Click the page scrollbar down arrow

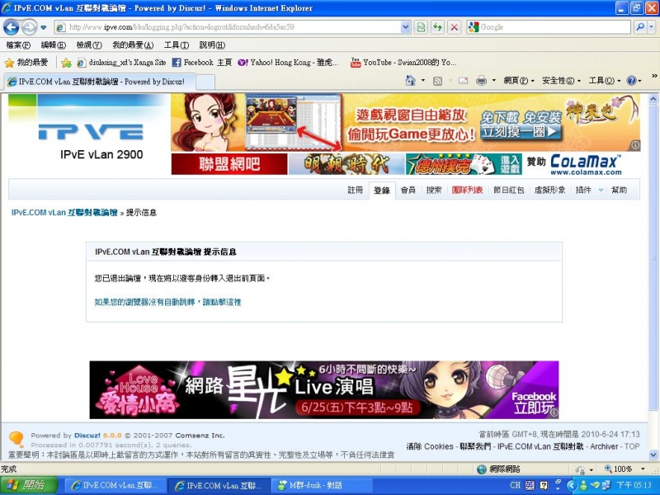653,455
